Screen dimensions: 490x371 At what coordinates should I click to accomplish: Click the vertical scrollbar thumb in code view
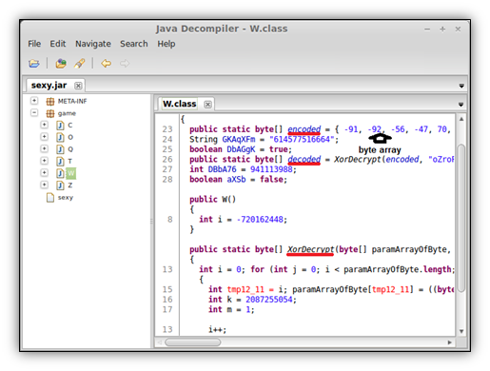click(461, 218)
